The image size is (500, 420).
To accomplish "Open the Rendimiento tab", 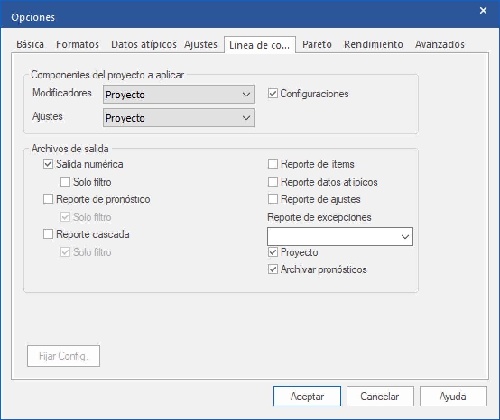I will click(x=373, y=44).
